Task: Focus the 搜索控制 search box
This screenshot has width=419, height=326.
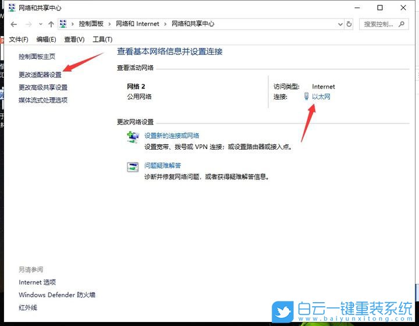Action: pos(384,24)
